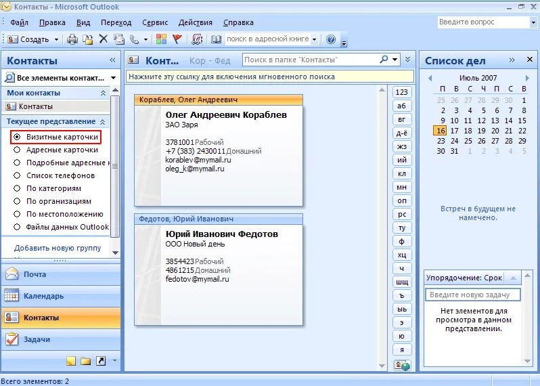Select the Кораблев Олег Андреевич contact card

[x=219, y=150]
